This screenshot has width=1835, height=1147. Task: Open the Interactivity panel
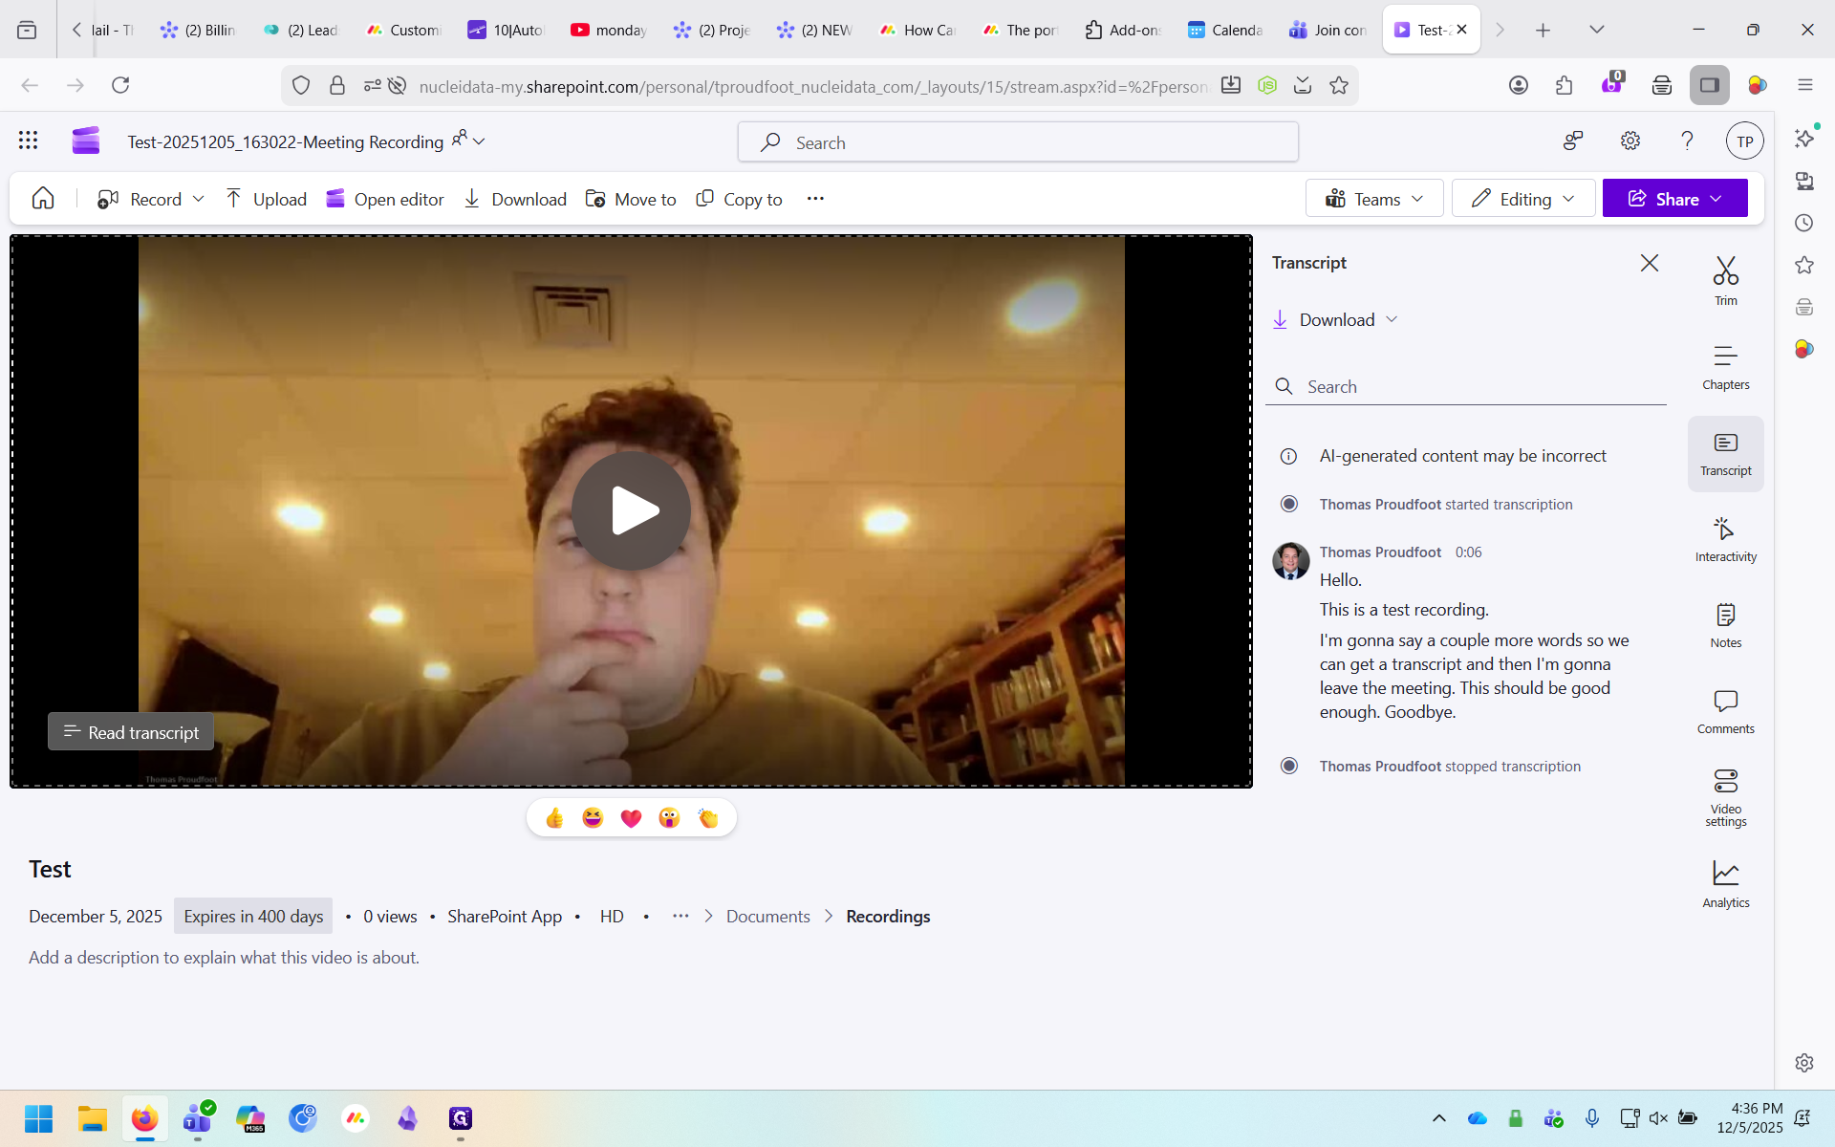[x=1725, y=539]
